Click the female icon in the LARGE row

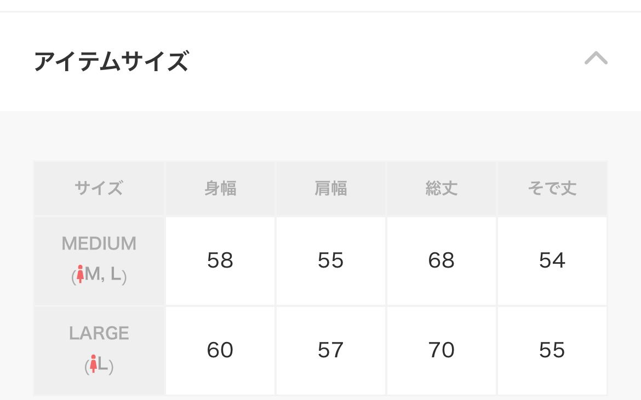click(93, 364)
